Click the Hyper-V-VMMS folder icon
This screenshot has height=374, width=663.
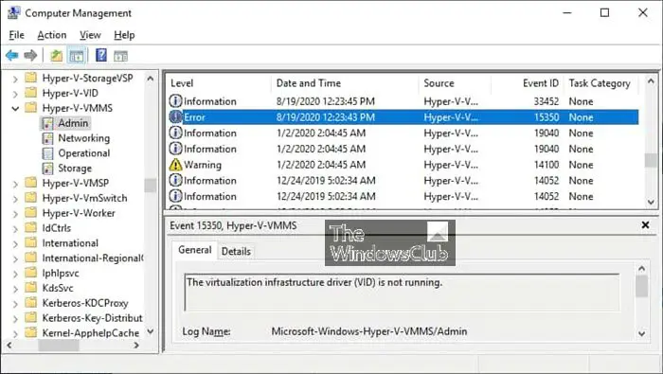point(31,108)
